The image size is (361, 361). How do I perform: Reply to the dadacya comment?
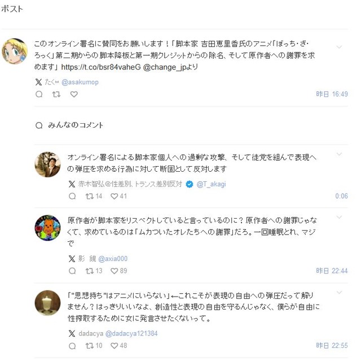72,346
